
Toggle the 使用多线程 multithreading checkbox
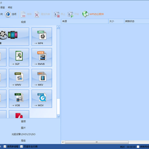click(x=5, y=147)
